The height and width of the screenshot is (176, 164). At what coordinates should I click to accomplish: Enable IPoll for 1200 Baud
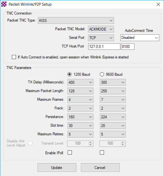[x=69, y=153]
